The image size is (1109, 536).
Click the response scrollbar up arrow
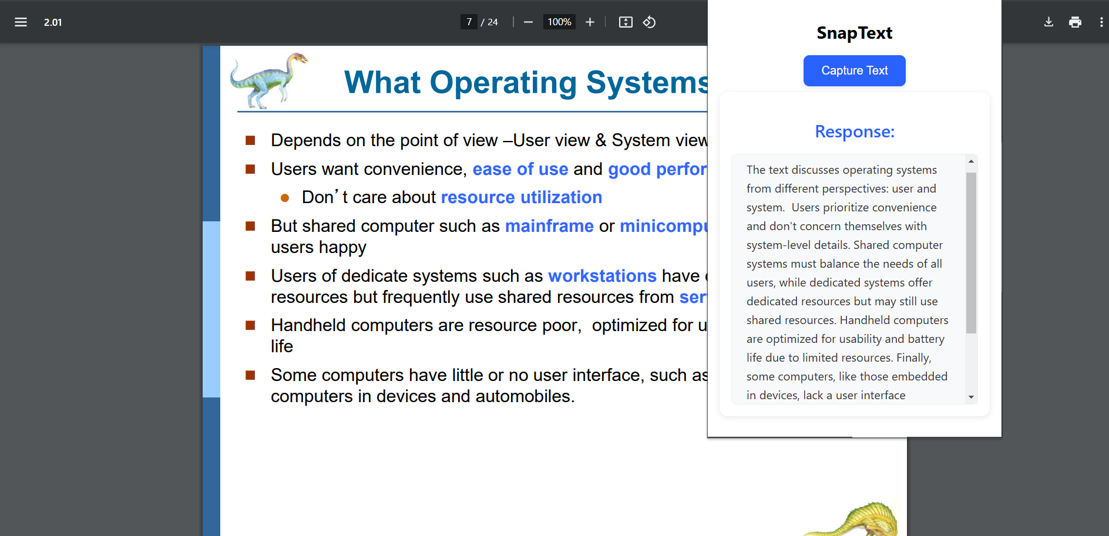point(971,161)
